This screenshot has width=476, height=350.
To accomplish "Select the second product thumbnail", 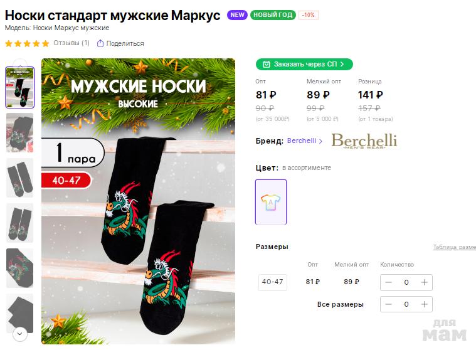I will (x=19, y=132).
